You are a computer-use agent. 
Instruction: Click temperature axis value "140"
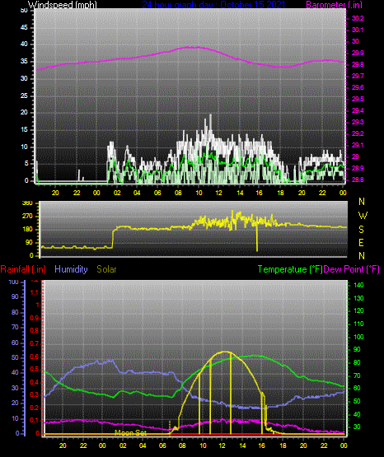tap(358, 286)
